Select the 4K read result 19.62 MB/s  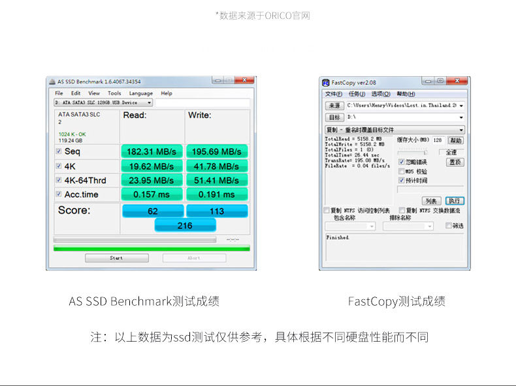tap(152, 166)
